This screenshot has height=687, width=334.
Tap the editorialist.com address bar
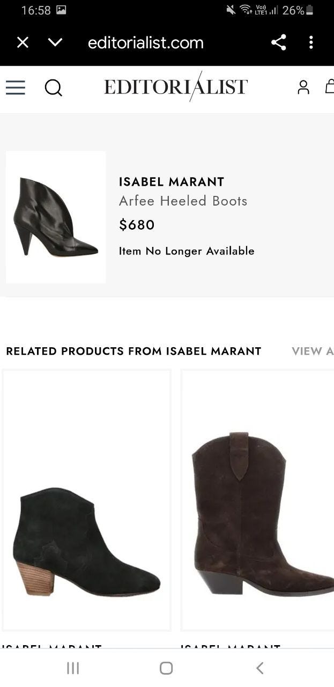click(145, 43)
